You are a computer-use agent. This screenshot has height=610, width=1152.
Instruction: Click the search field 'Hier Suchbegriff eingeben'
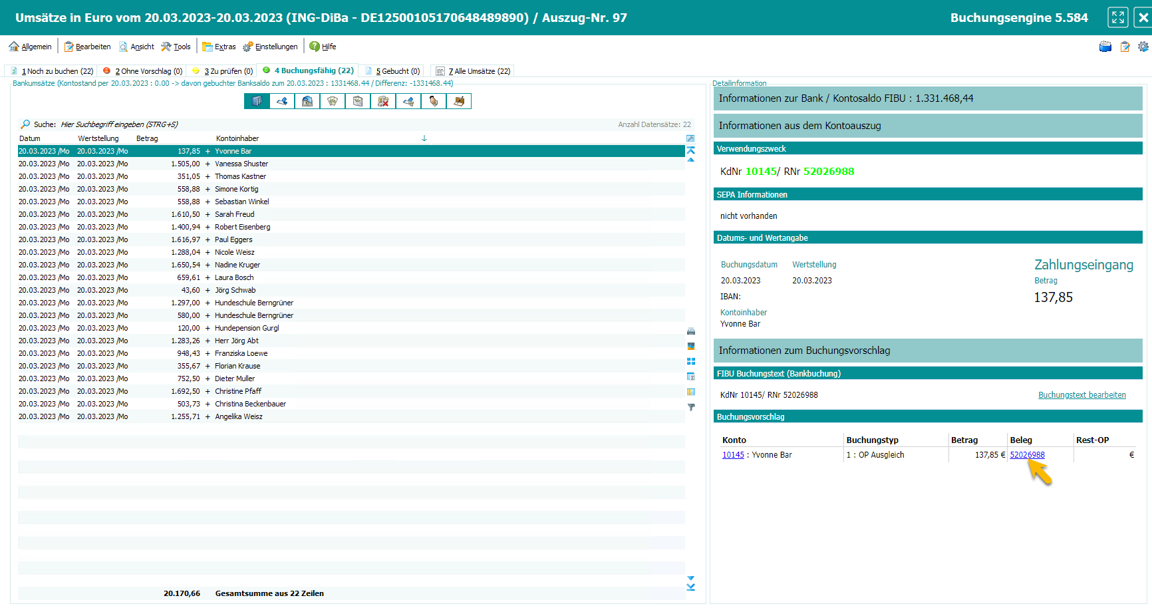pyautogui.click(x=120, y=124)
